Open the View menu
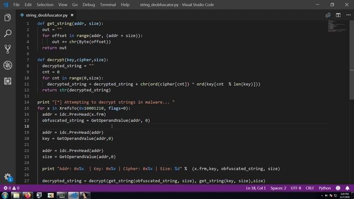The height and width of the screenshot is (199, 354). point(63,4)
